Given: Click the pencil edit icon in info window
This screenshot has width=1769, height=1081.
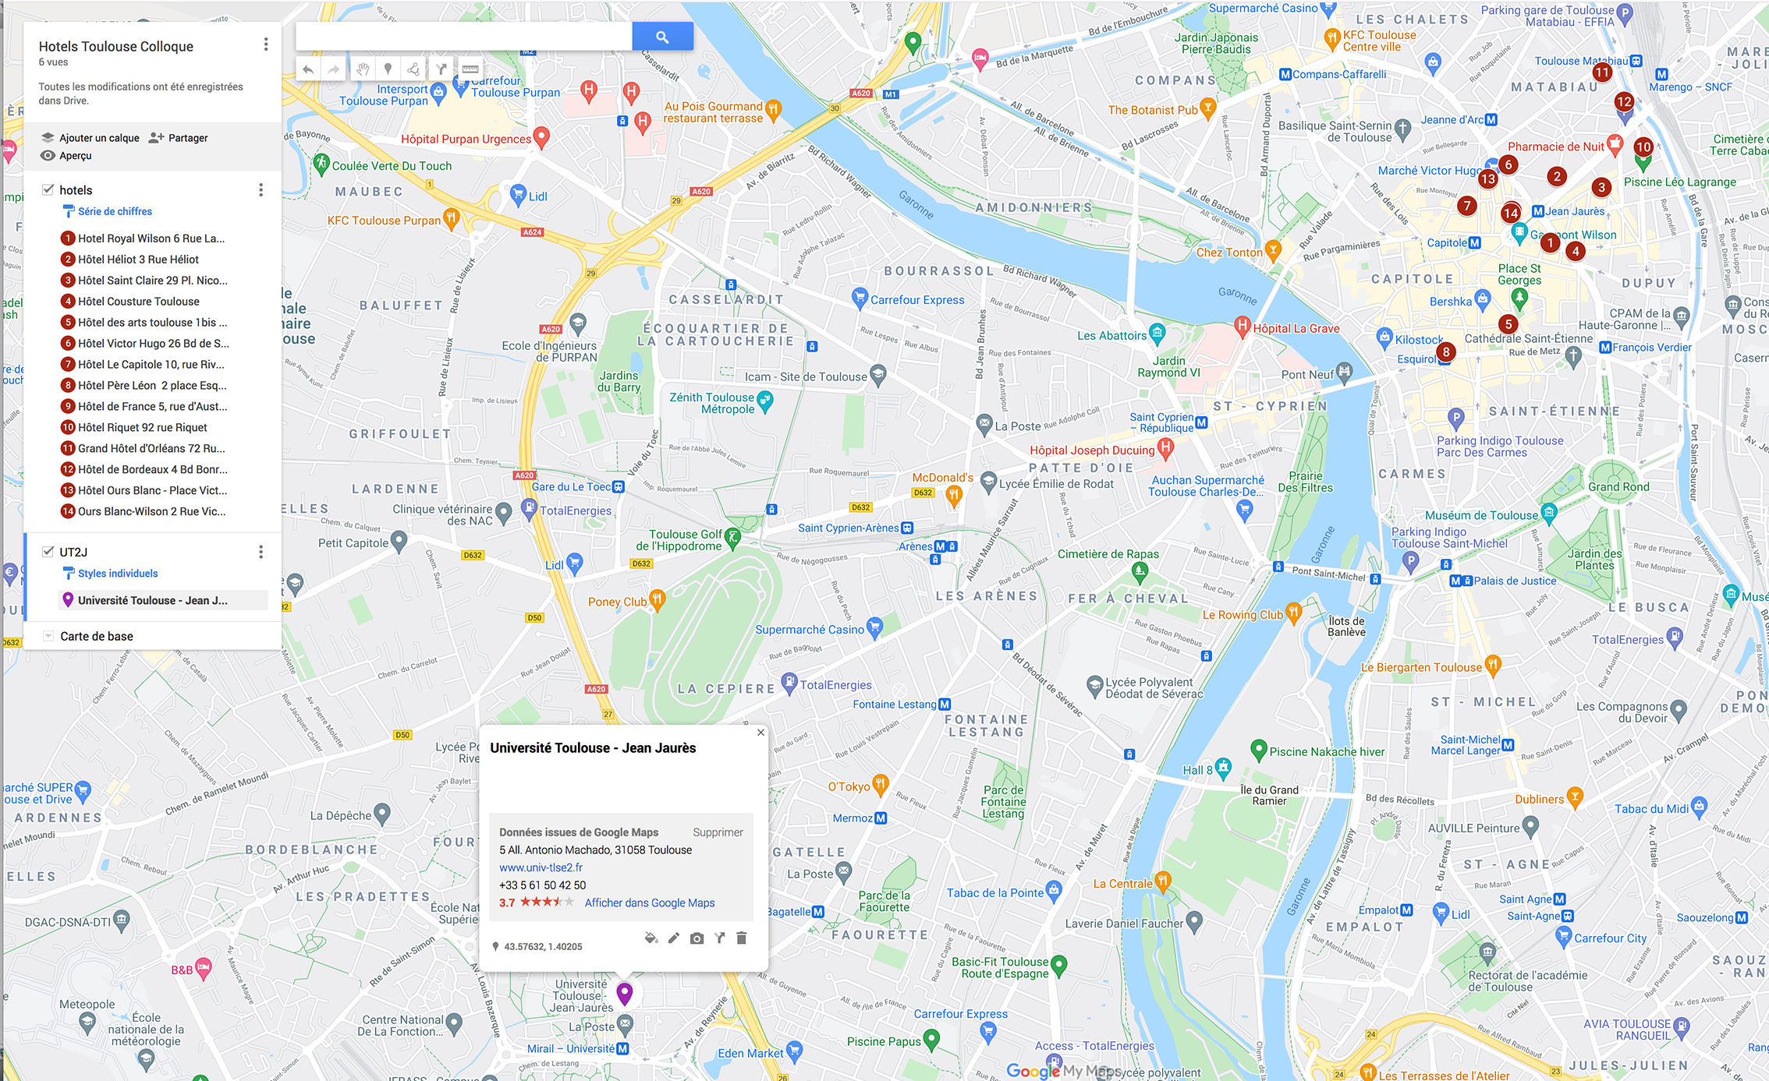Looking at the screenshot, I should pos(674,938).
